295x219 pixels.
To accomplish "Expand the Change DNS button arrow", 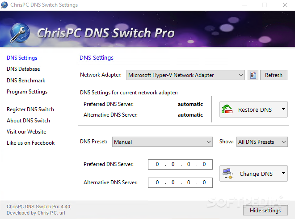I will [283, 173].
